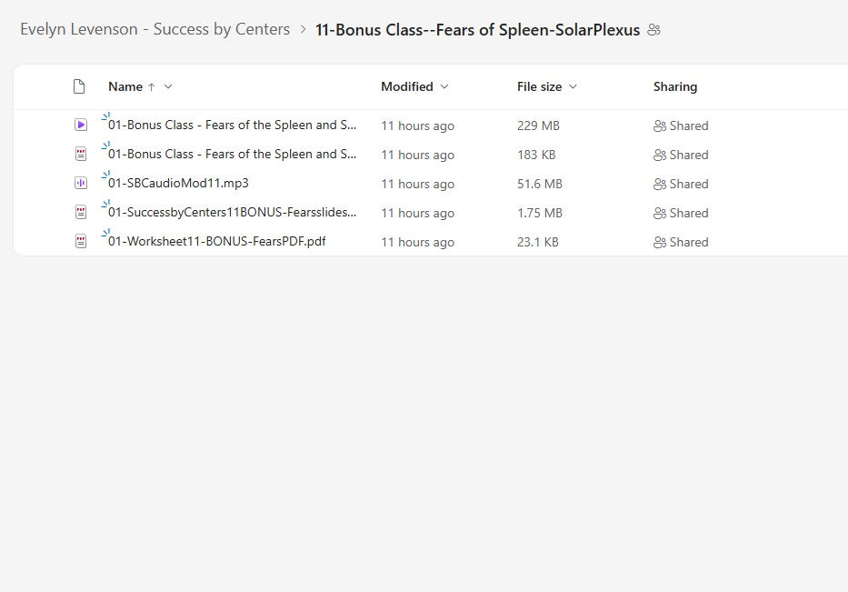Click the 229 MB file size value

click(538, 126)
